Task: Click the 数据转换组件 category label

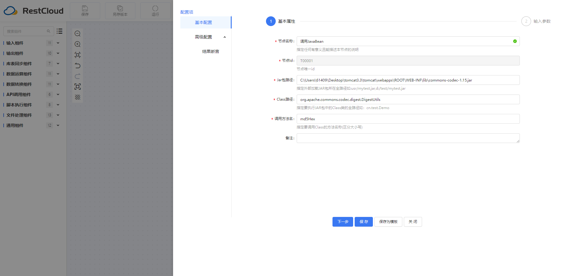Action: [x=19, y=84]
